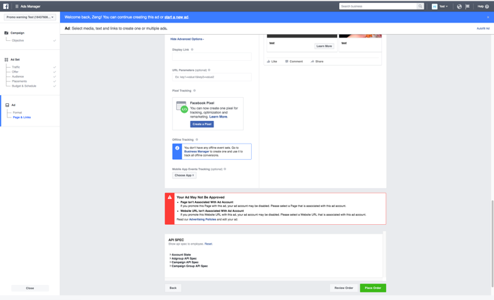Viewport: 494px width, 300px height.
Task: Click the URL Parameters info icon
Action: pyautogui.click(x=209, y=70)
